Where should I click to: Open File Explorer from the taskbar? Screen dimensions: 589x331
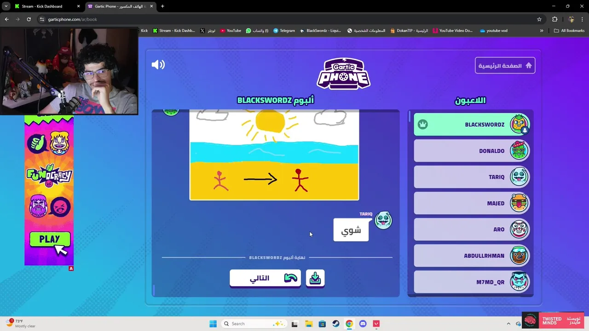pyautogui.click(x=308, y=324)
